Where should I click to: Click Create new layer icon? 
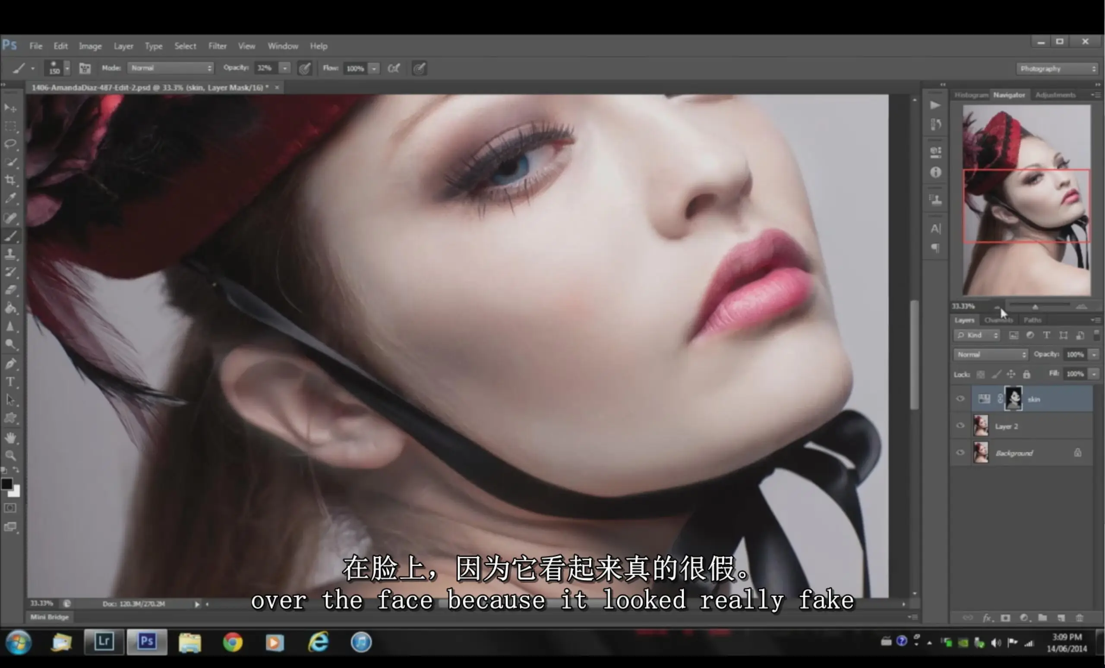[x=1061, y=618]
